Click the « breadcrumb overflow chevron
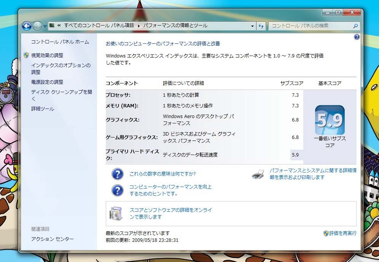 coord(59,26)
